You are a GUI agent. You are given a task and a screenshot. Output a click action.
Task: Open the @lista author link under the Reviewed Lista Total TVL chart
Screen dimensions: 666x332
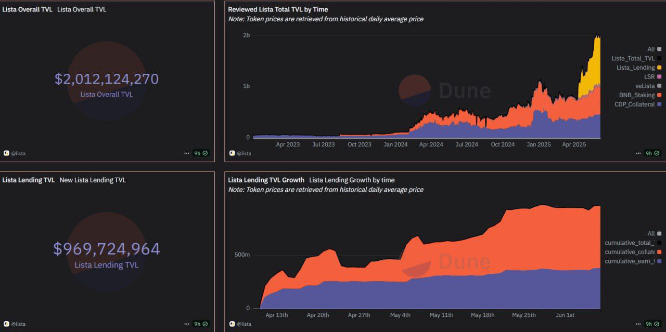click(x=245, y=153)
